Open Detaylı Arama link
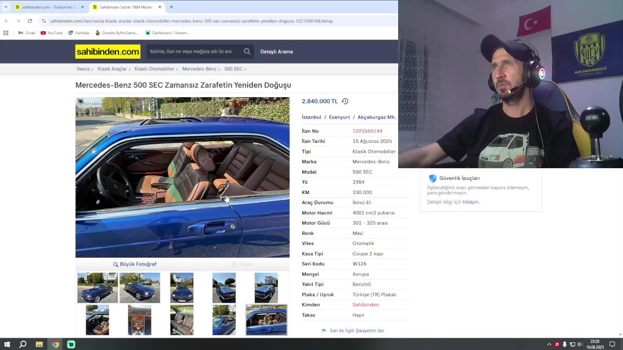The height and width of the screenshot is (350, 623). 276,52
